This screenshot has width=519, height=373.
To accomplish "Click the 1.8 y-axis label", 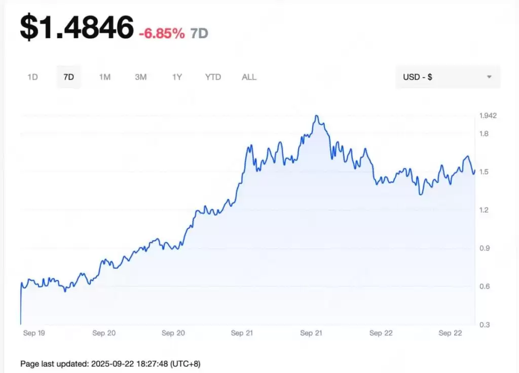I will pyautogui.click(x=484, y=134).
